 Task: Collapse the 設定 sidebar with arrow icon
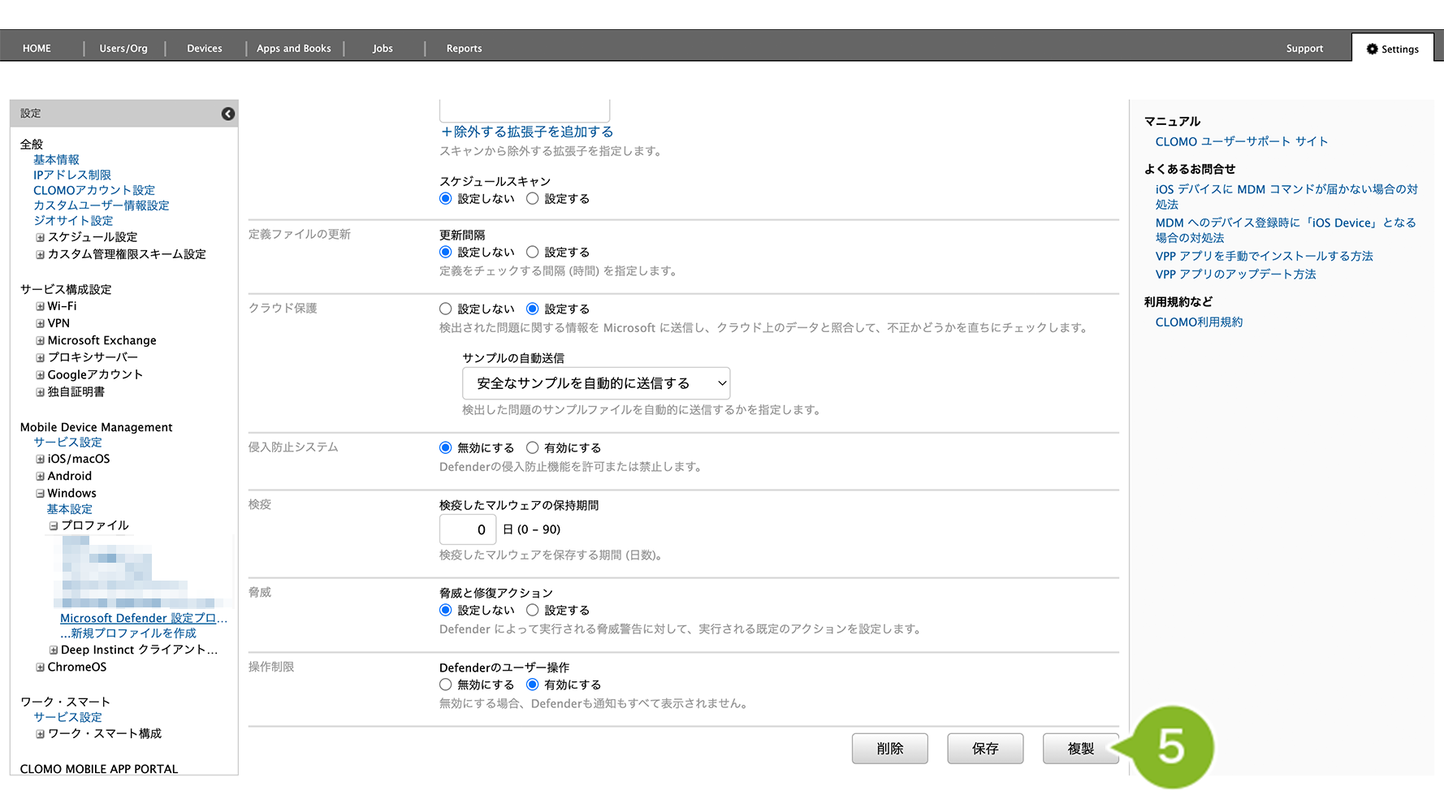[228, 114]
